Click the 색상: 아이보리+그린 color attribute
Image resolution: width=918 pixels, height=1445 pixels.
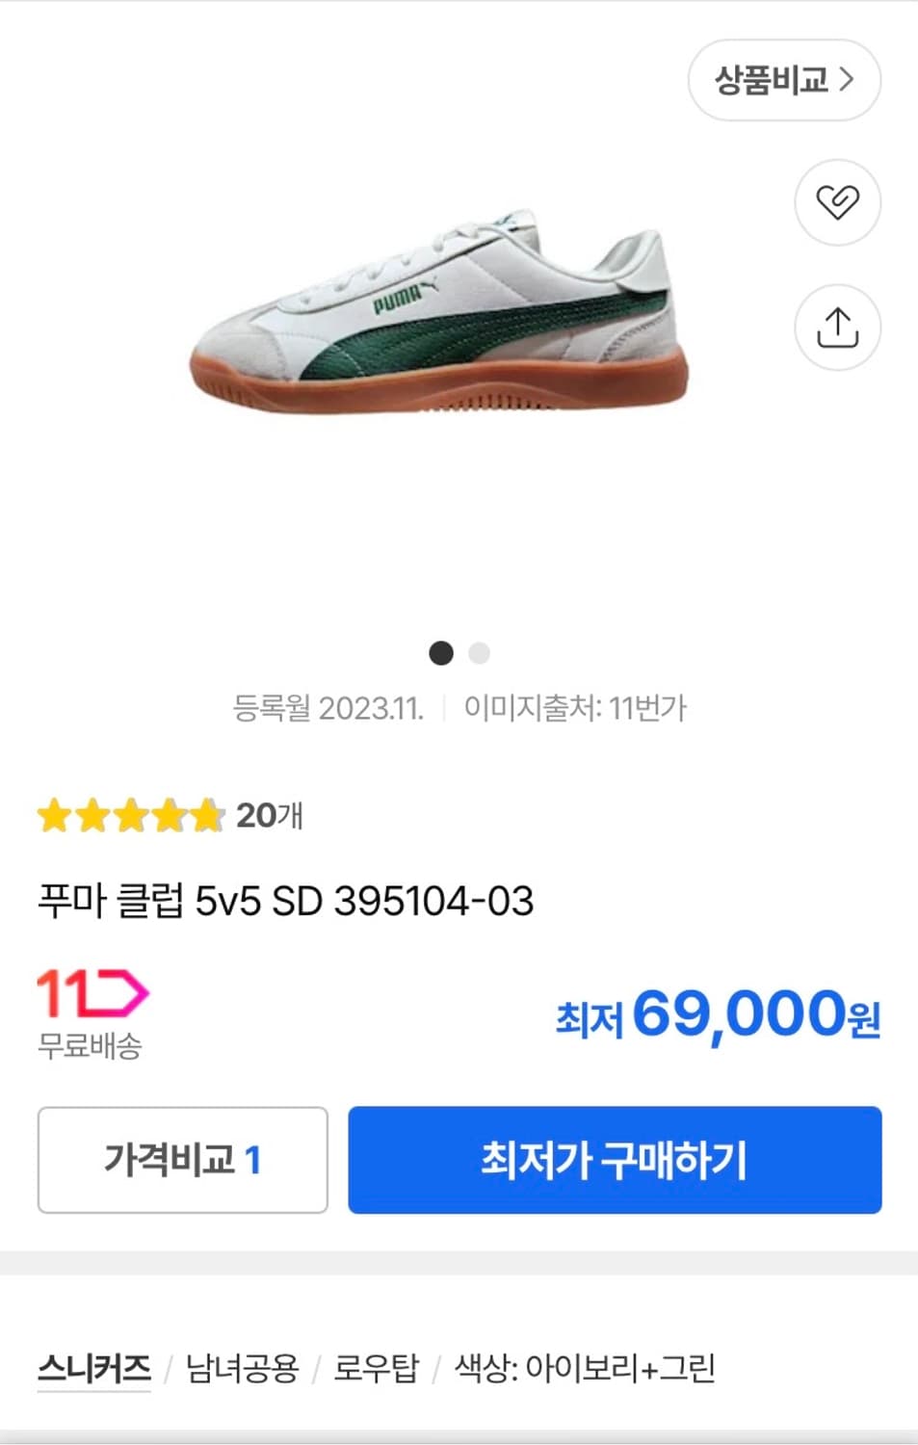click(584, 1368)
